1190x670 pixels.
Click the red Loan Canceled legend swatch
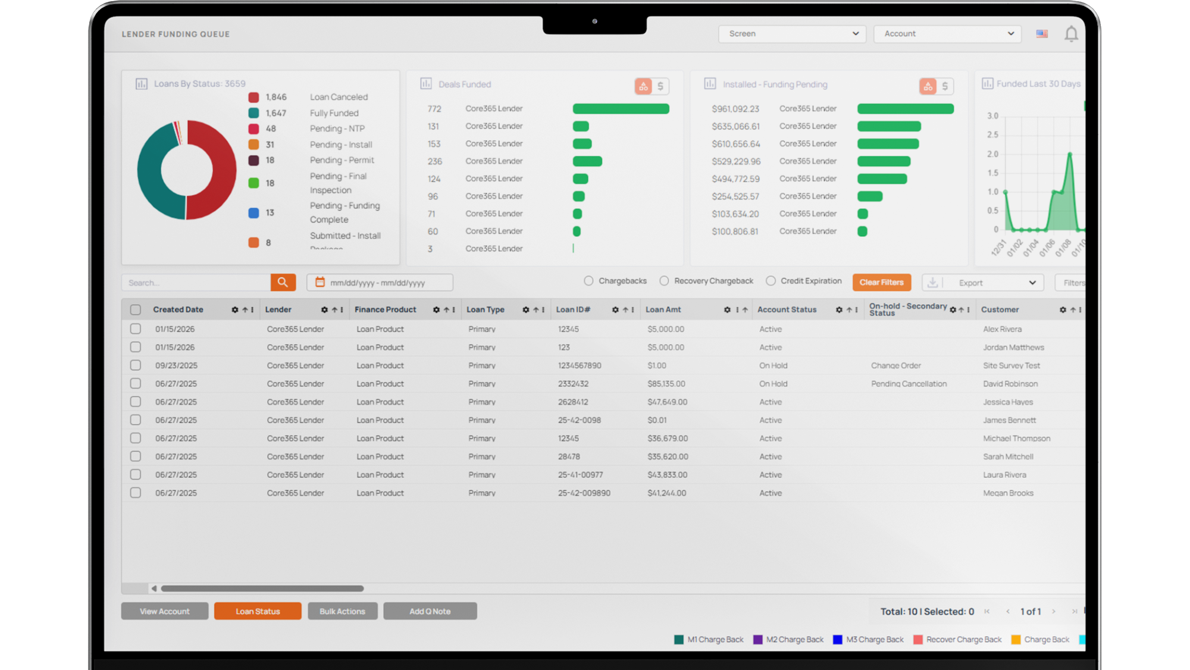[x=253, y=97]
